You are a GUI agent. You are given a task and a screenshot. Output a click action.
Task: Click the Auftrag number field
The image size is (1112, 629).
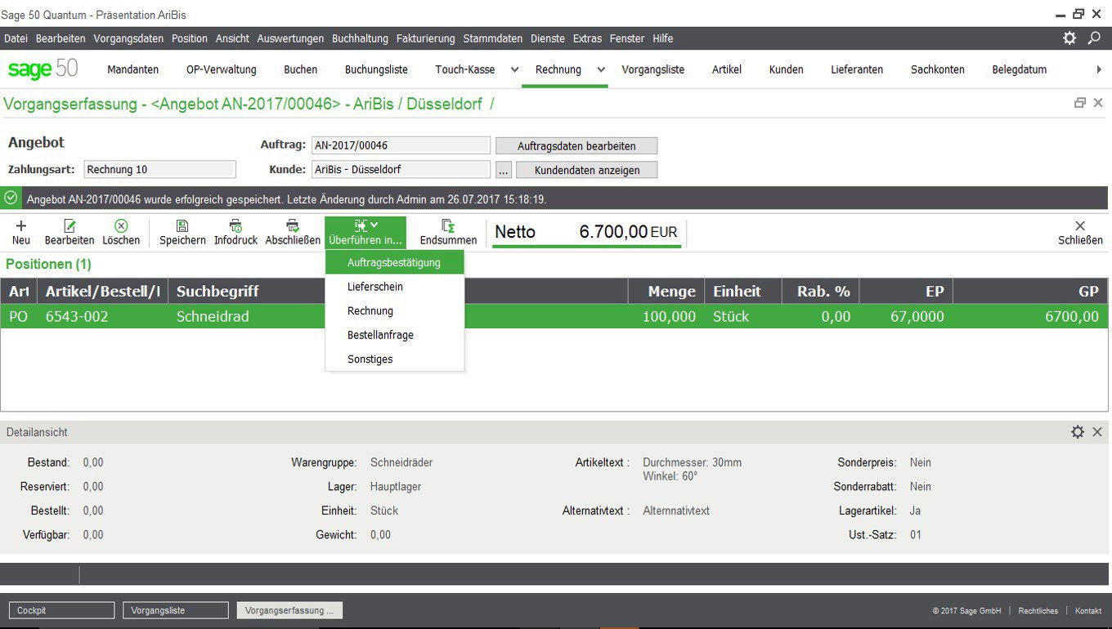click(401, 145)
